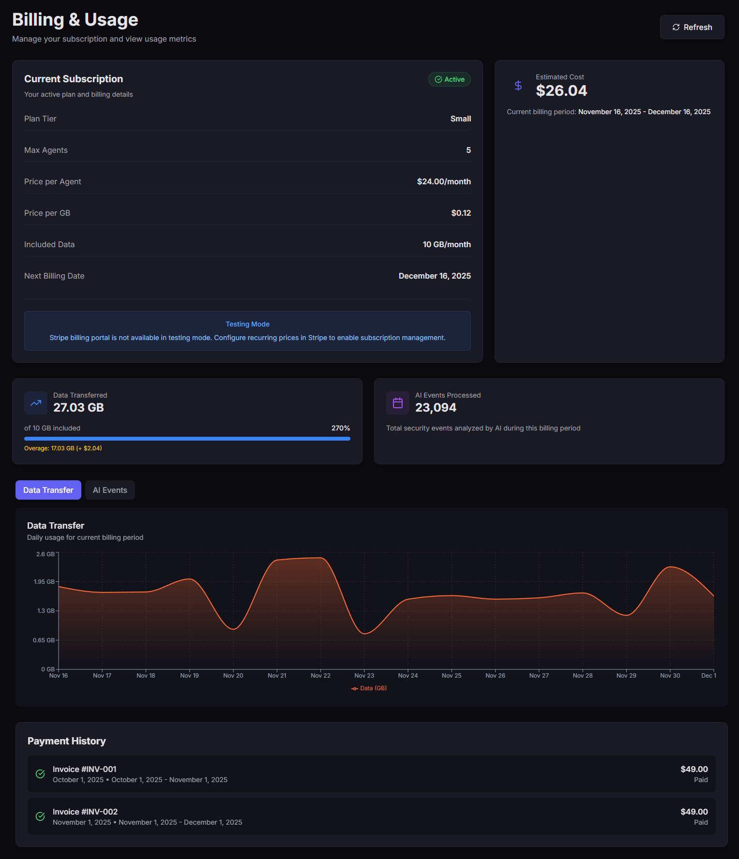Click the Billing & Usage page title
The image size is (739, 859).
pyautogui.click(x=75, y=20)
